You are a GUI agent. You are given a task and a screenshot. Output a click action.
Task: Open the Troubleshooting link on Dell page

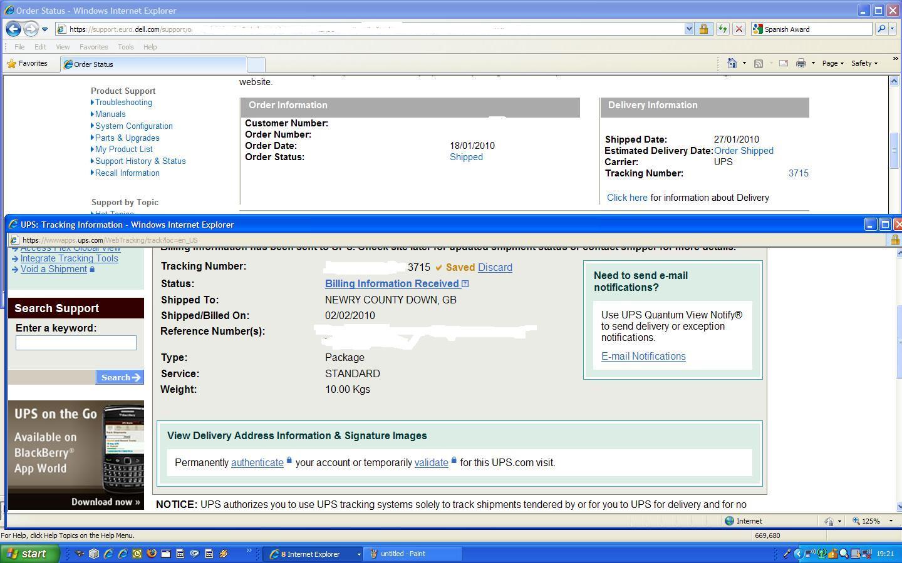point(123,103)
